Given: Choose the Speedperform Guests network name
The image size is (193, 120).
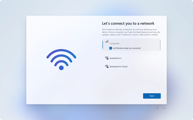Looking at the screenshot, I should [x=118, y=67].
